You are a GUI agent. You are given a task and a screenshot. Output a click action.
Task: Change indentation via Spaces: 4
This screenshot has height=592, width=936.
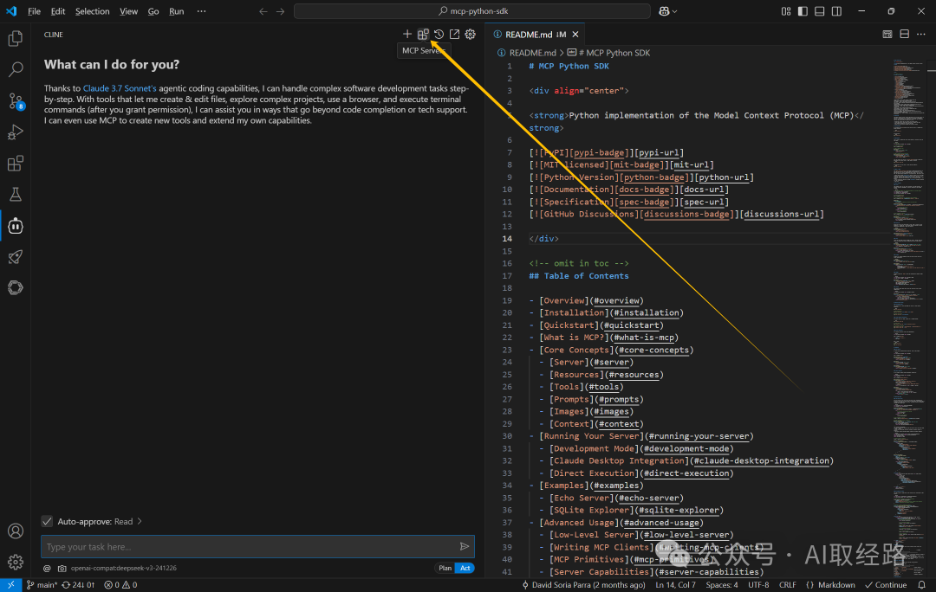(722, 585)
